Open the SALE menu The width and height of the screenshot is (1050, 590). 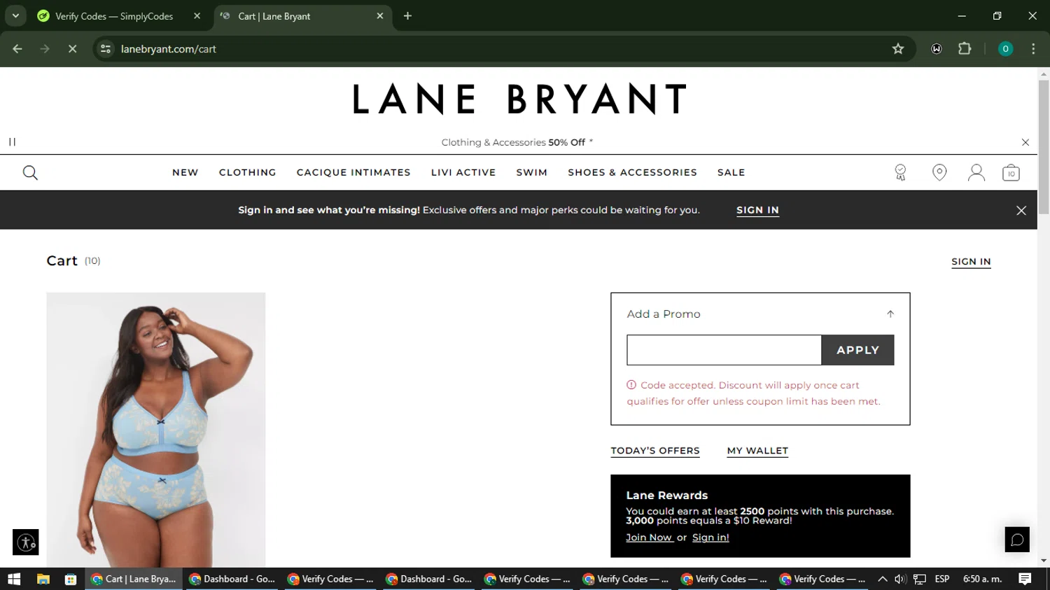731,172
